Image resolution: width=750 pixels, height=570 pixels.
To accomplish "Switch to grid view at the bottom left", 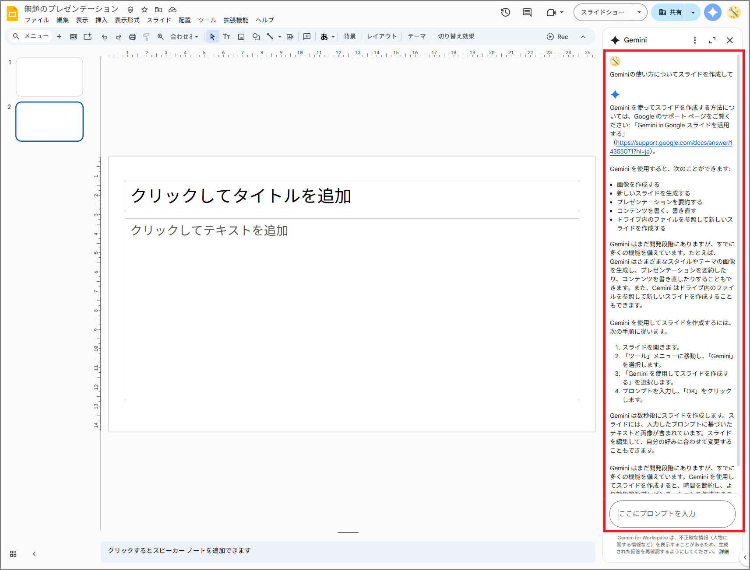I will (x=13, y=554).
